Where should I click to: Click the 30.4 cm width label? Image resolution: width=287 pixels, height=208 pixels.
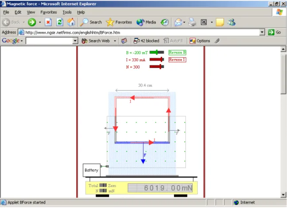coord(145,85)
